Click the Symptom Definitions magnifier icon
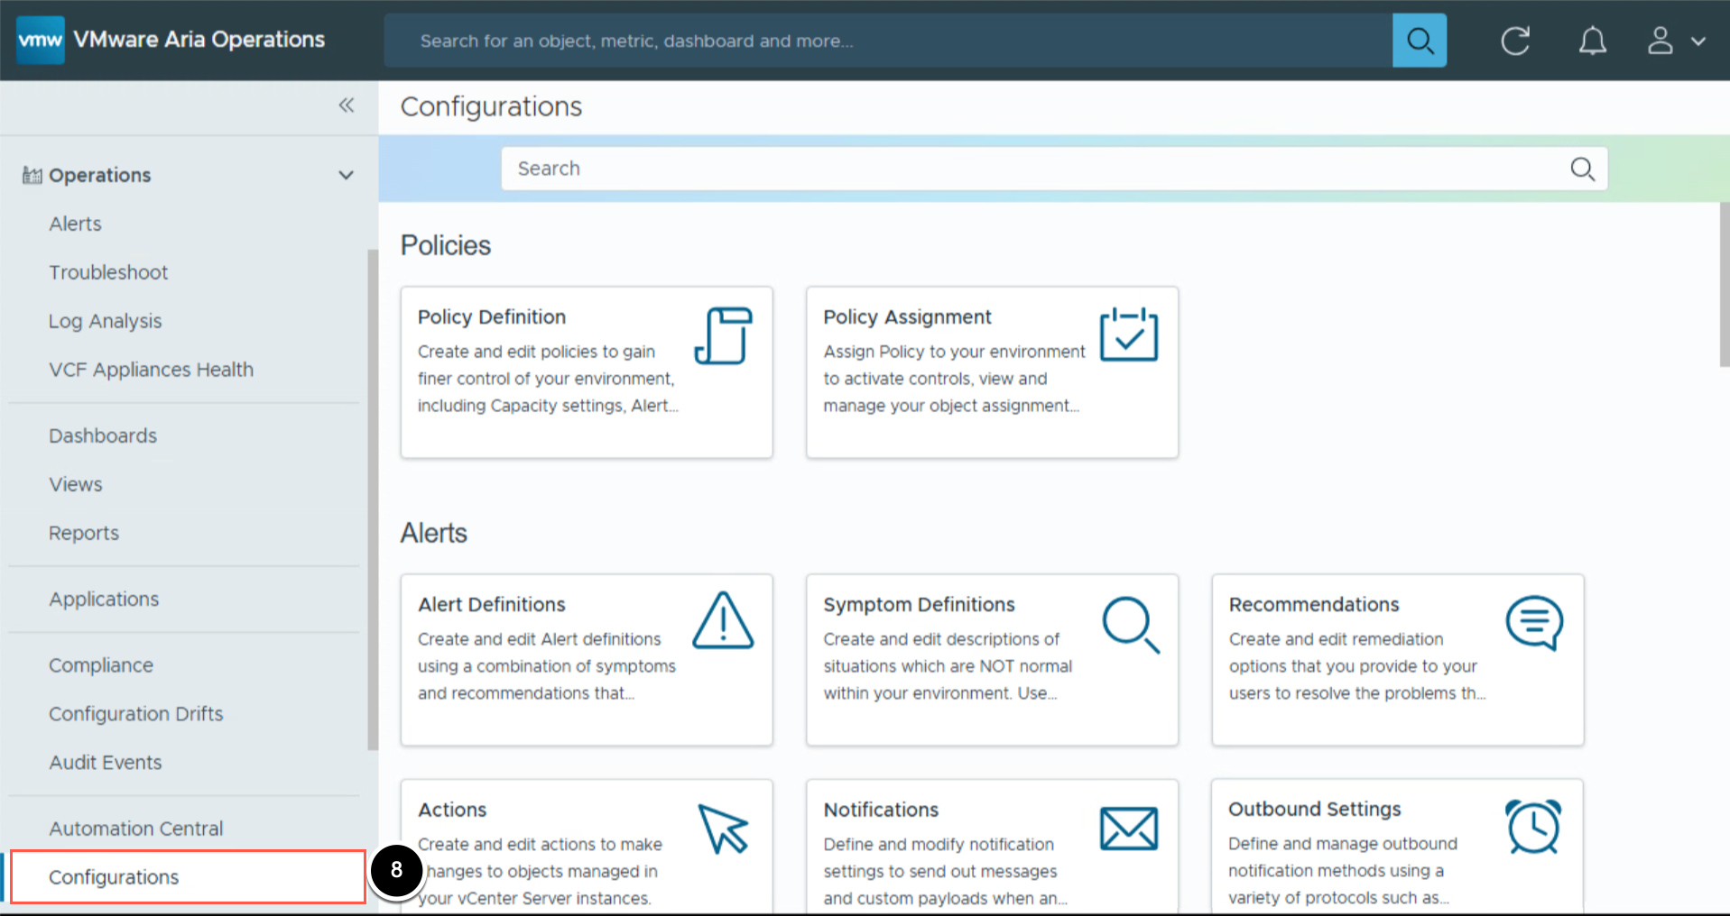The width and height of the screenshot is (1730, 916). [1130, 624]
